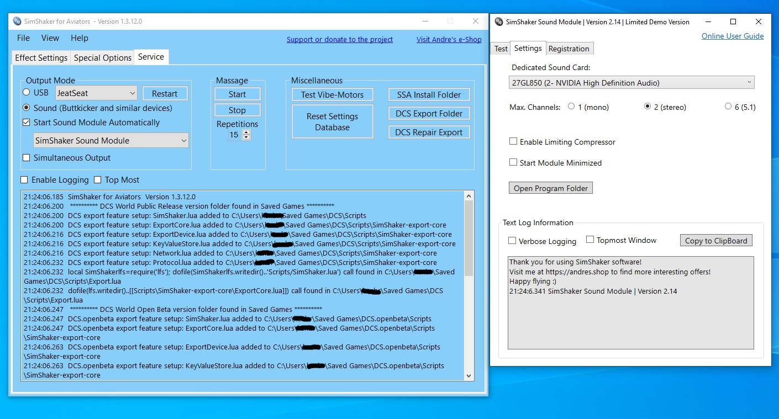Click the log scrollbar up arrow
The image size is (779, 419).
click(x=469, y=196)
